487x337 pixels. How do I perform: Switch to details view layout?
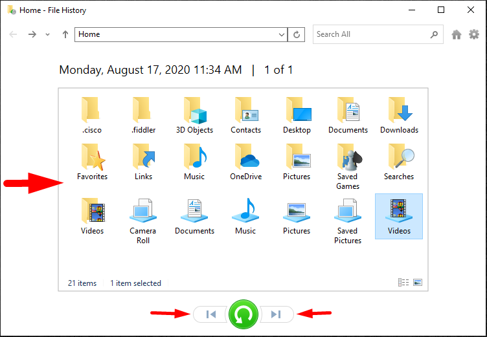[x=403, y=283]
